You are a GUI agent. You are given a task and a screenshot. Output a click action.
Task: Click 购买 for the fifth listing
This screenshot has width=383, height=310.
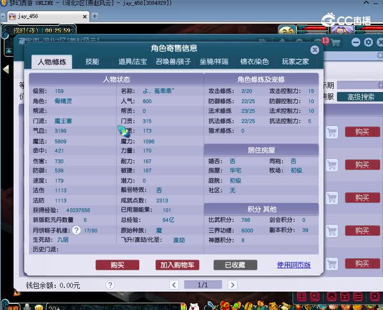pyautogui.click(x=363, y=263)
